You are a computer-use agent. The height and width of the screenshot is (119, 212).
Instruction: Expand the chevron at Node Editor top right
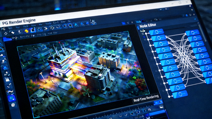coord(195,19)
